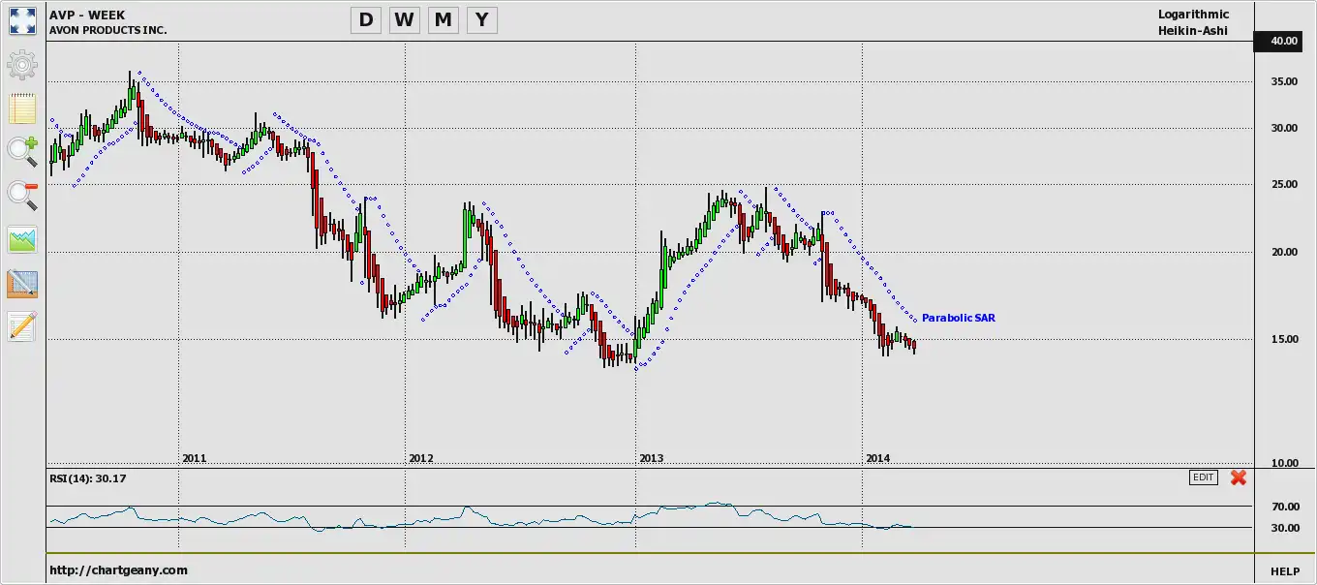This screenshot has height=585, width=1317.
Task: Click the 15.00 price axis label
Action: point(1284,340)
